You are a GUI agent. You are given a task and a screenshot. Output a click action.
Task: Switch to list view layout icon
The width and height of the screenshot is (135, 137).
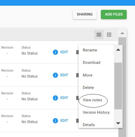pyautogui.click(x=99, y=35)
